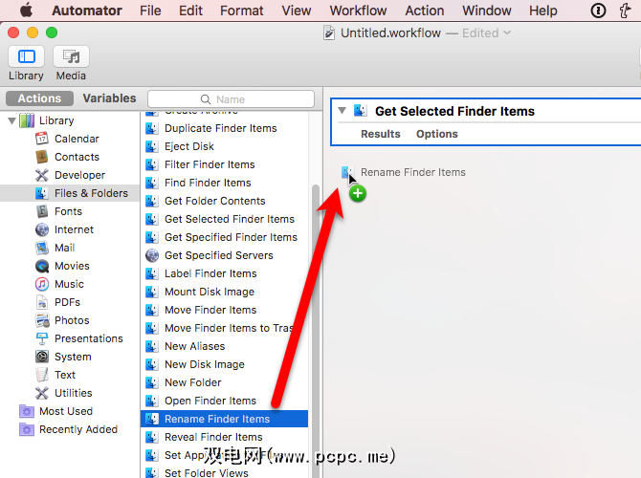Select the Move Finder Items to Trash action
The image size is (641, 478).
pyautogui.click(x=225, y=328)
